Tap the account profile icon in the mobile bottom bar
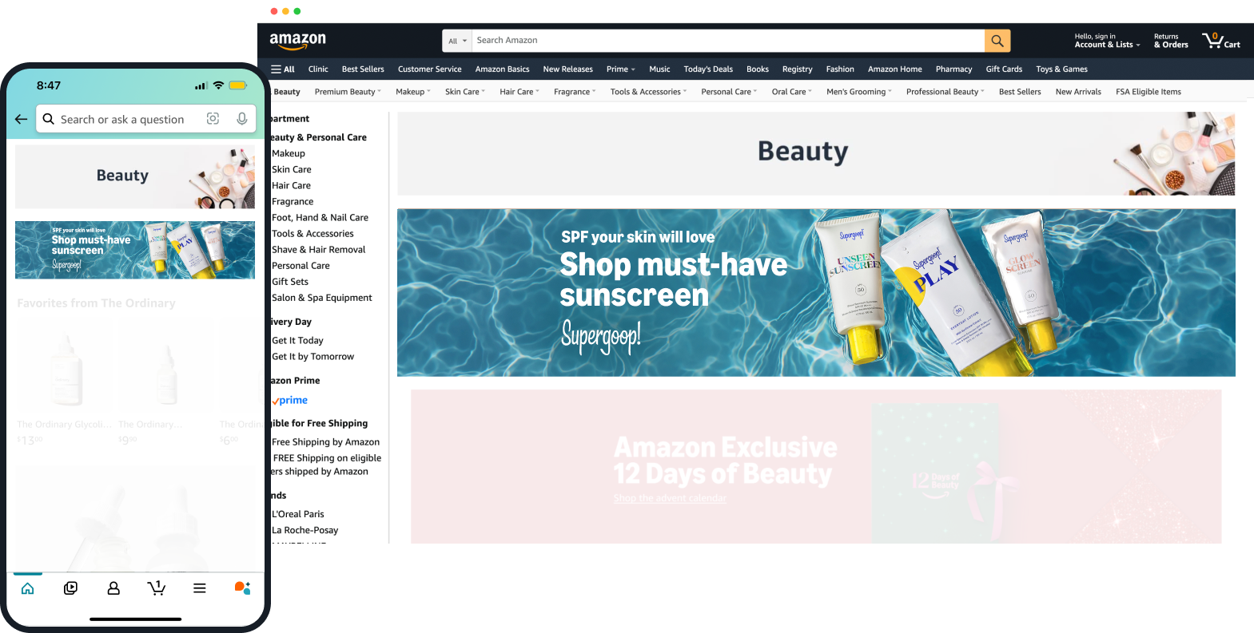This screenshot has width=1254, height=633. click(113, 588)
